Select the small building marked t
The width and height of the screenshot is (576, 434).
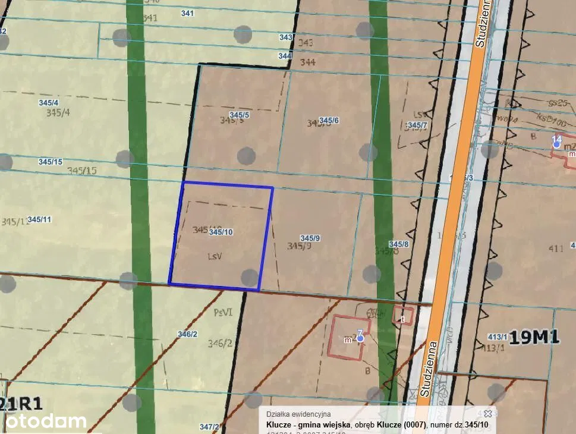coord(402,315)
